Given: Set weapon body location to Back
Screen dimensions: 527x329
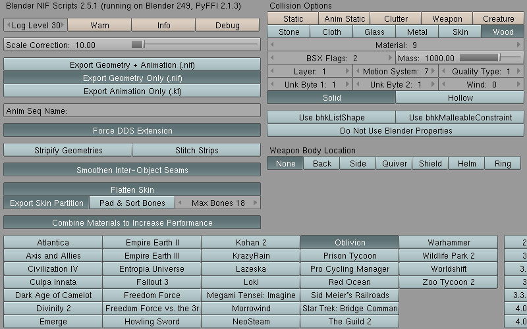Looking at the screenshot, I should pos(321,163).
